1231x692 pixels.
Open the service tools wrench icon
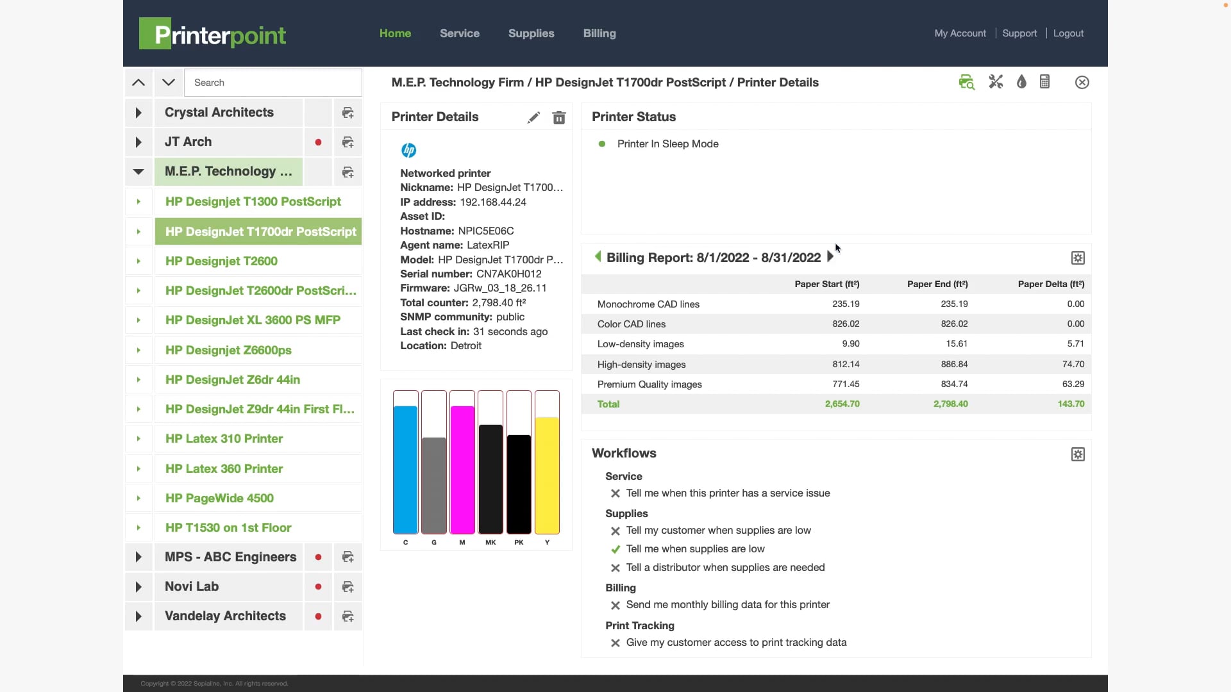coord(996,82)
